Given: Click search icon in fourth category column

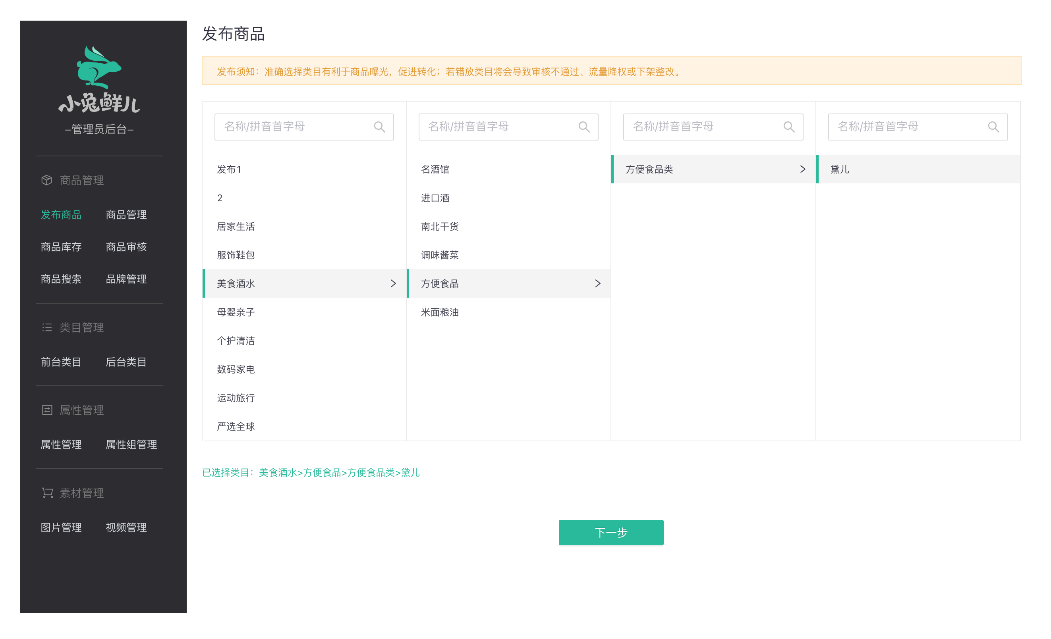Looking at the screenshot, I should pos(993,127).
